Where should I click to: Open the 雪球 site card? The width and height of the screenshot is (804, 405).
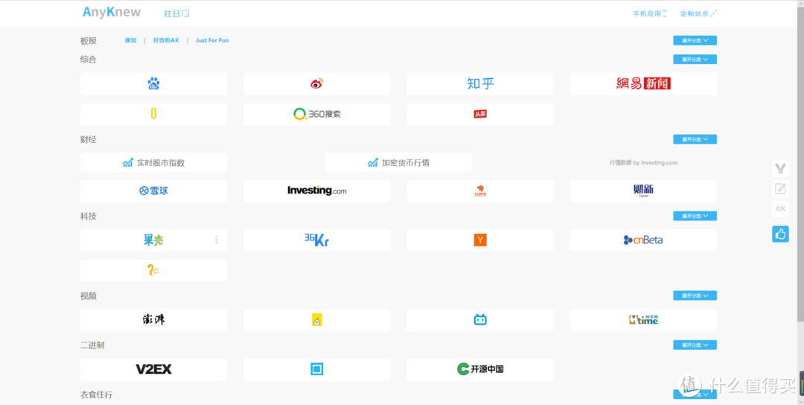(153, 191)
